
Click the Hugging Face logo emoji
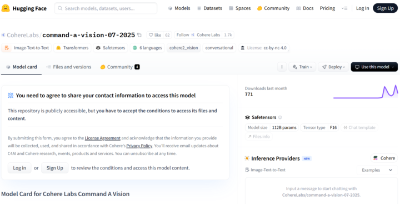click(x=6, y=8)
